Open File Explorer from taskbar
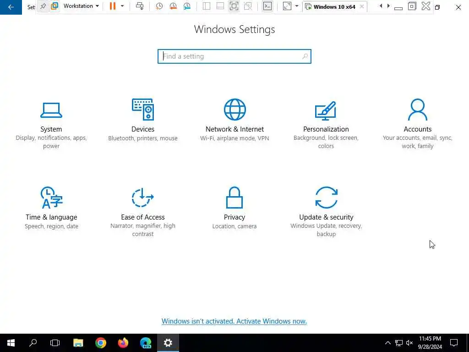This screenshot has width=469, height=352. tap(78, 343)
